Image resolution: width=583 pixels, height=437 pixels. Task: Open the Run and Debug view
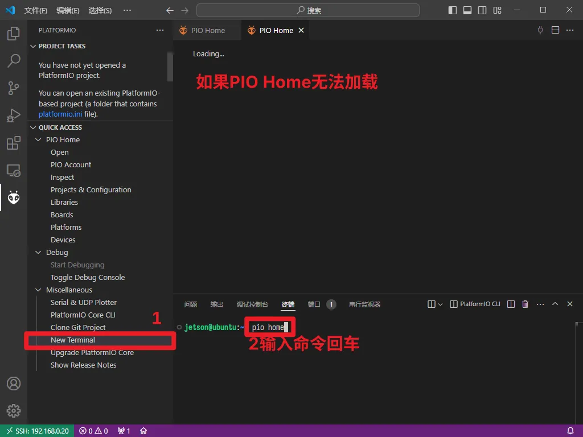tap(14, 116)
